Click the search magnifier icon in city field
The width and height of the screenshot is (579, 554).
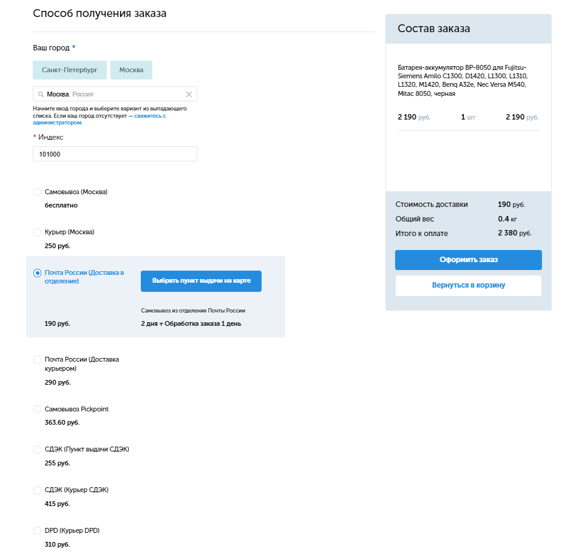(x=41, y=95)
